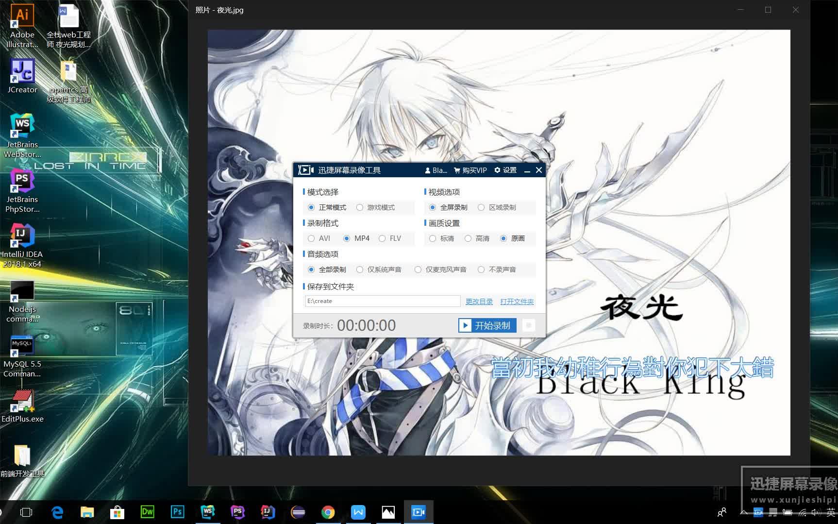The image size is (838, 524).
Task: Select 仅麦克风声音 audio option
Action: tap(441, 270)
